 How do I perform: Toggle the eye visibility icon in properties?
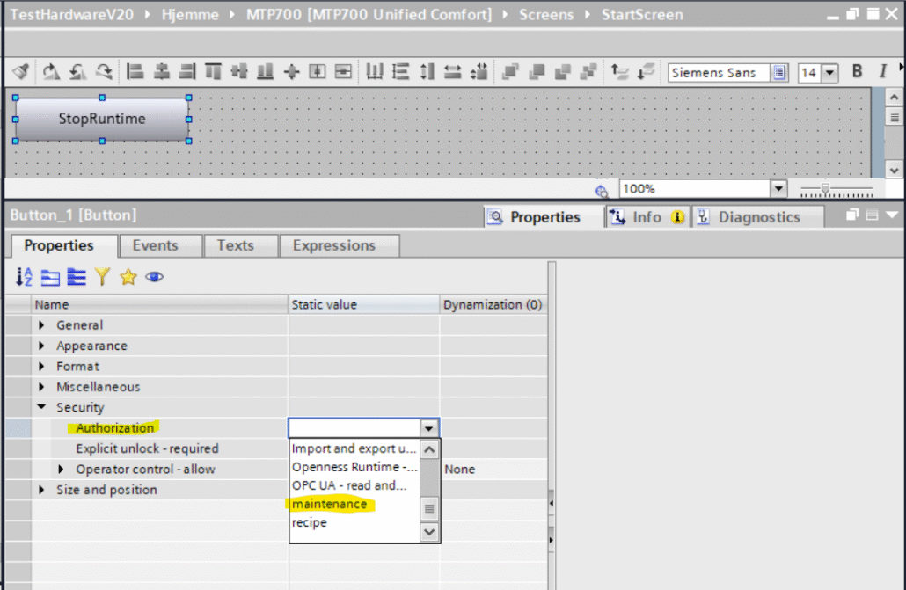point(155,278)
